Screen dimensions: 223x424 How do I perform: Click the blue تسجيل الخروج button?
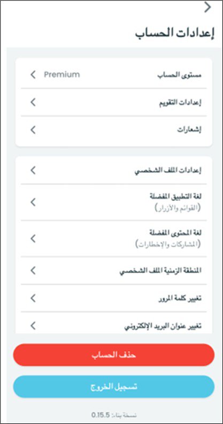click(114, 387)
